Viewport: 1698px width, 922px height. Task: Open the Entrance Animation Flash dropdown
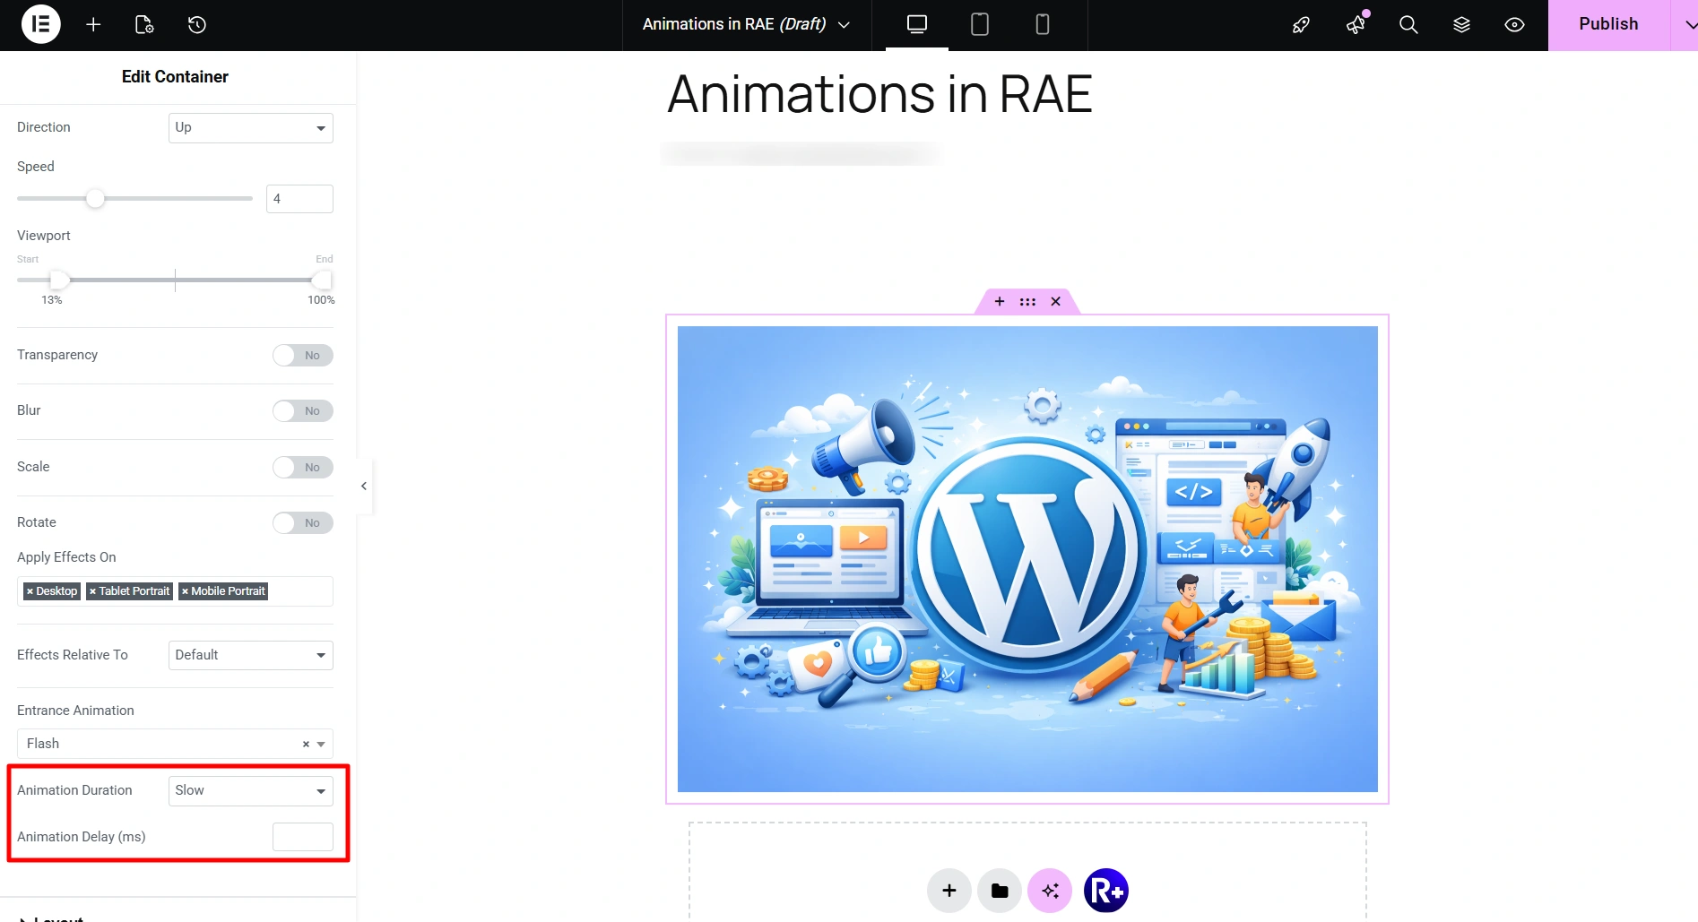(x=175, y=744)
